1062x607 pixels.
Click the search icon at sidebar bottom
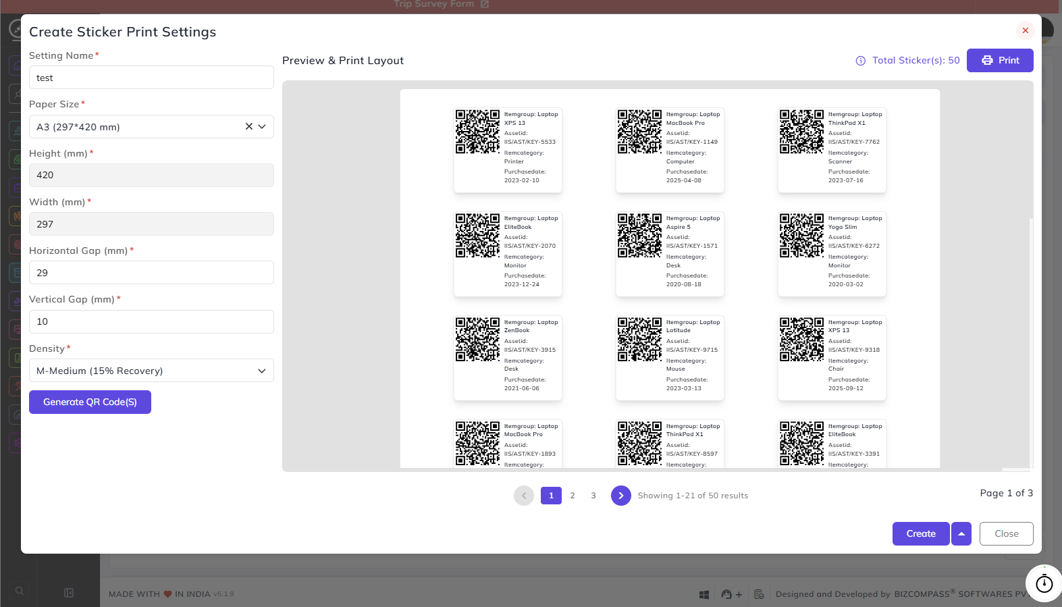tap(20, 591)
